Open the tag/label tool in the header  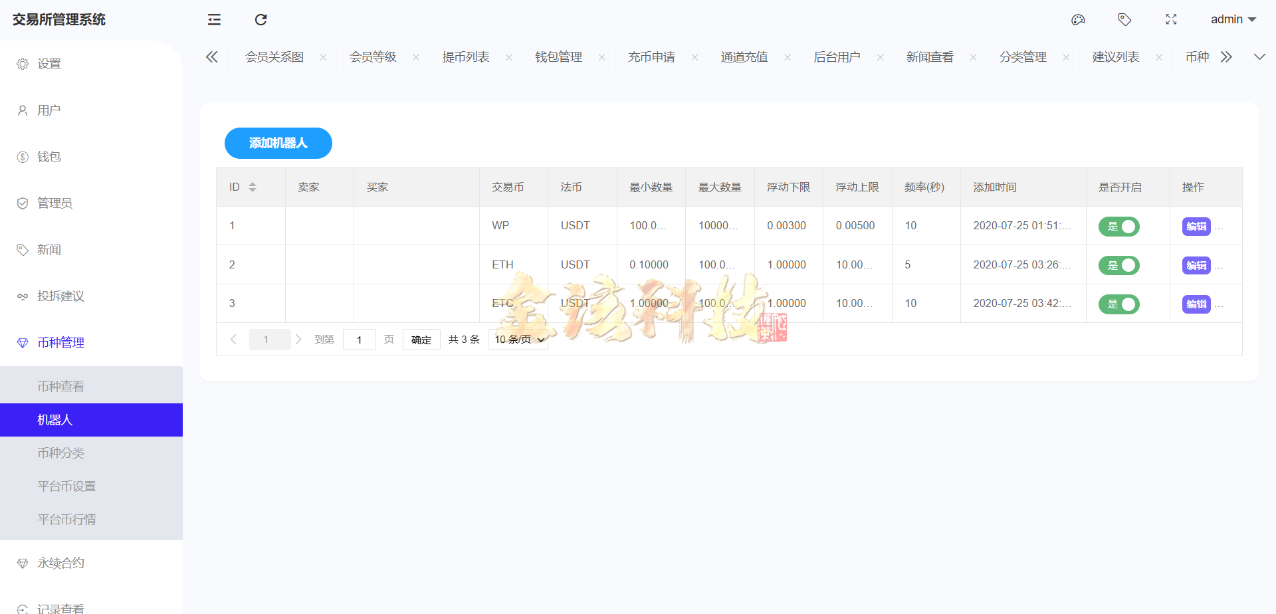[1125, 19]
